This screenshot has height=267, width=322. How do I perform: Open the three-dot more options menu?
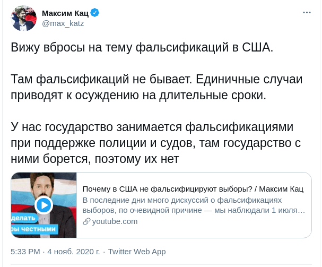(x=307, y=13)
